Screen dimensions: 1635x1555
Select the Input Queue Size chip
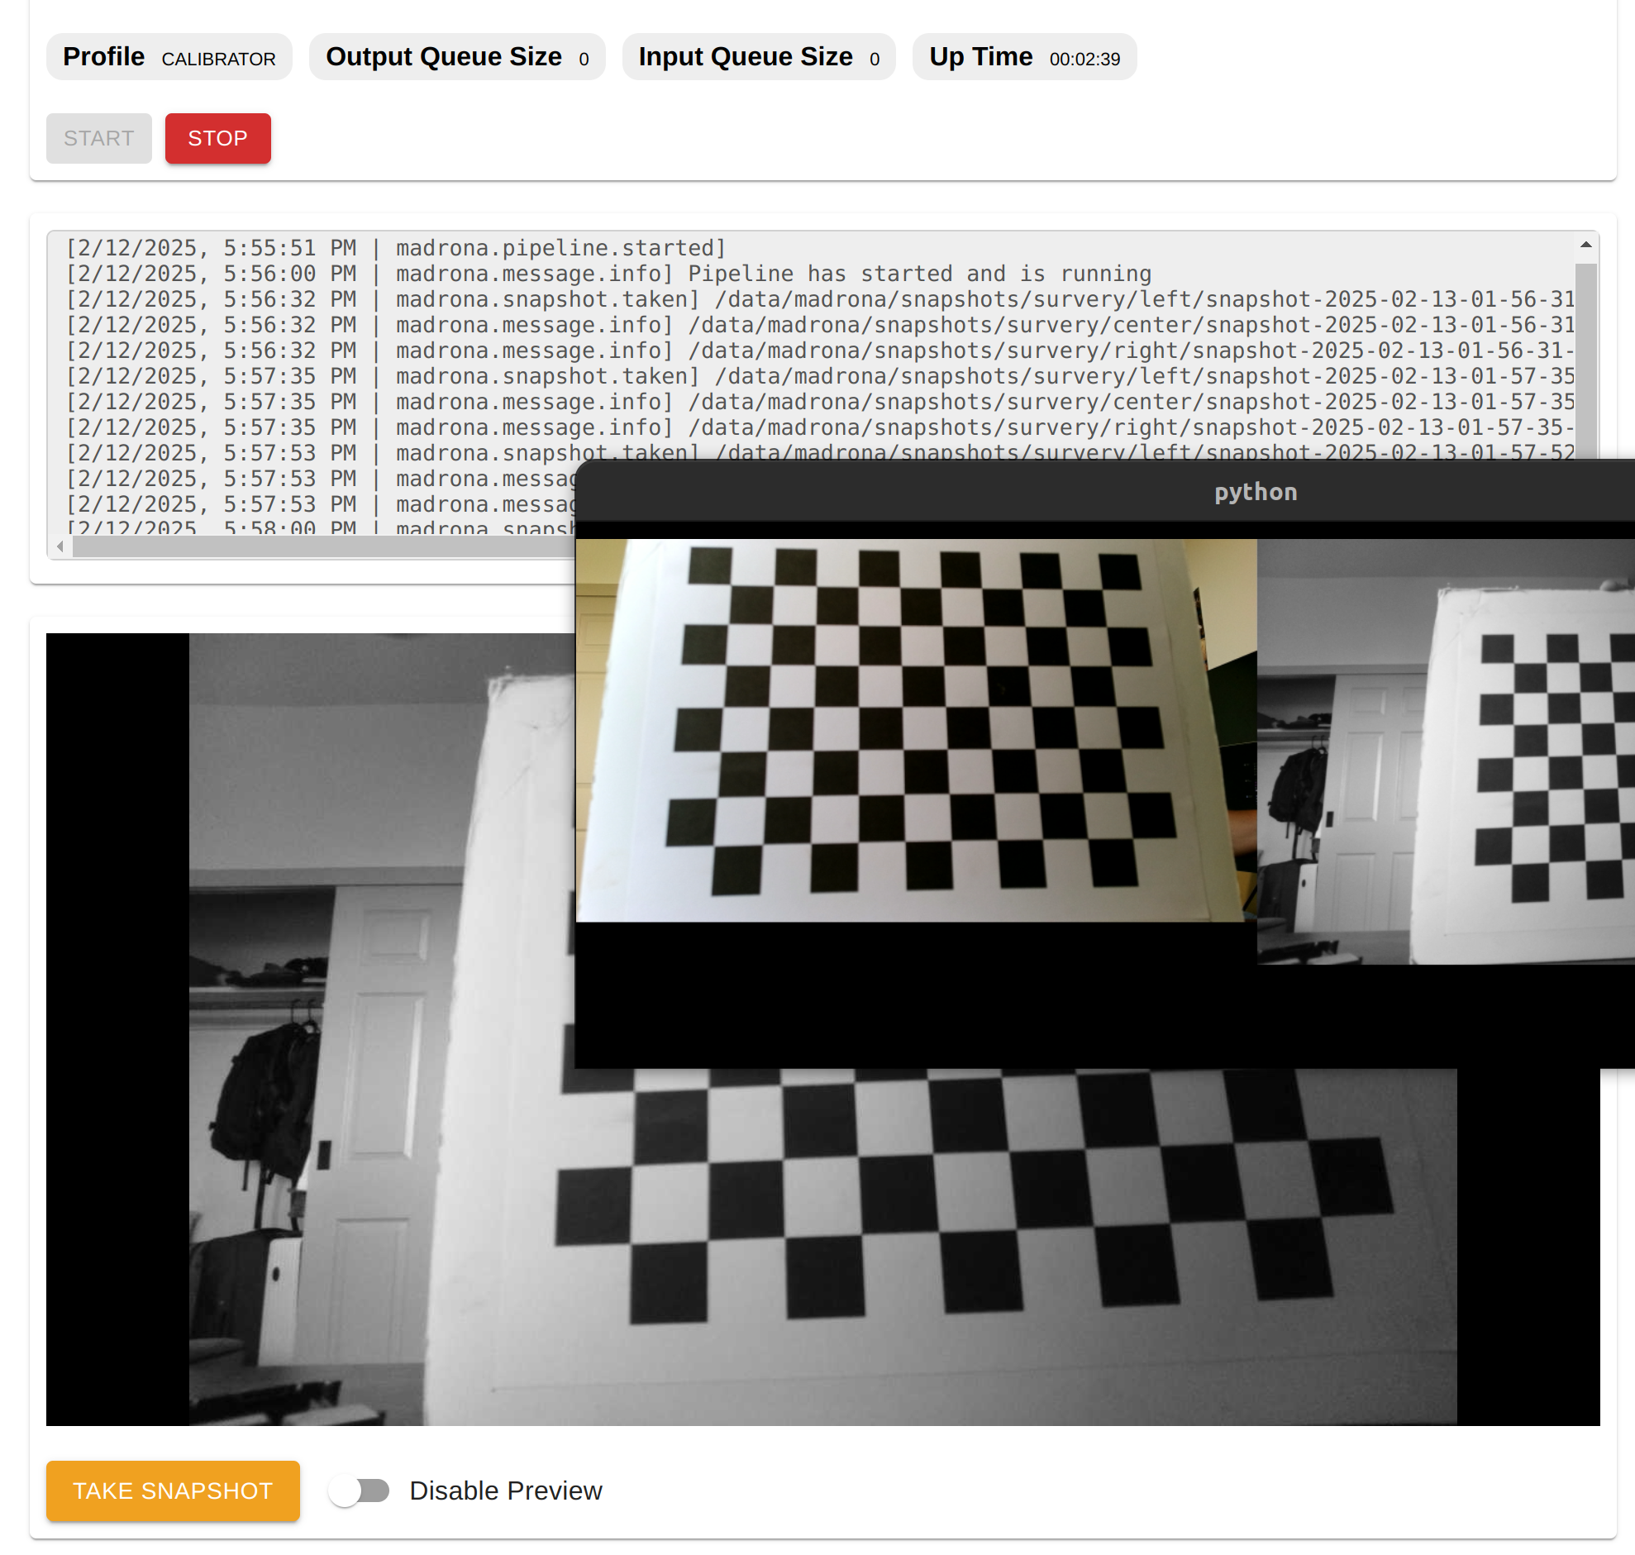point(758,57)
